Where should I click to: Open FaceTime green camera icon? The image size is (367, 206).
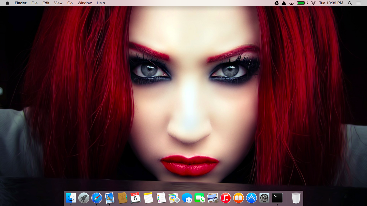200,198
